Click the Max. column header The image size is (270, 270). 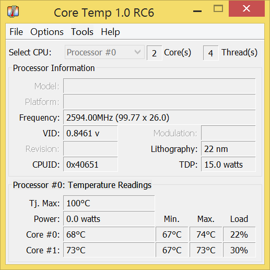click(206, 219)
